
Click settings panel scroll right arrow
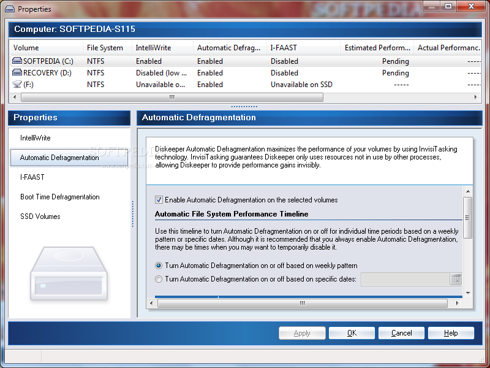pos(457,303)
